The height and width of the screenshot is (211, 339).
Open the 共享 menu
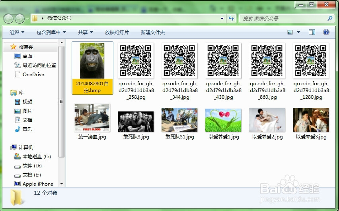[85, 33]
